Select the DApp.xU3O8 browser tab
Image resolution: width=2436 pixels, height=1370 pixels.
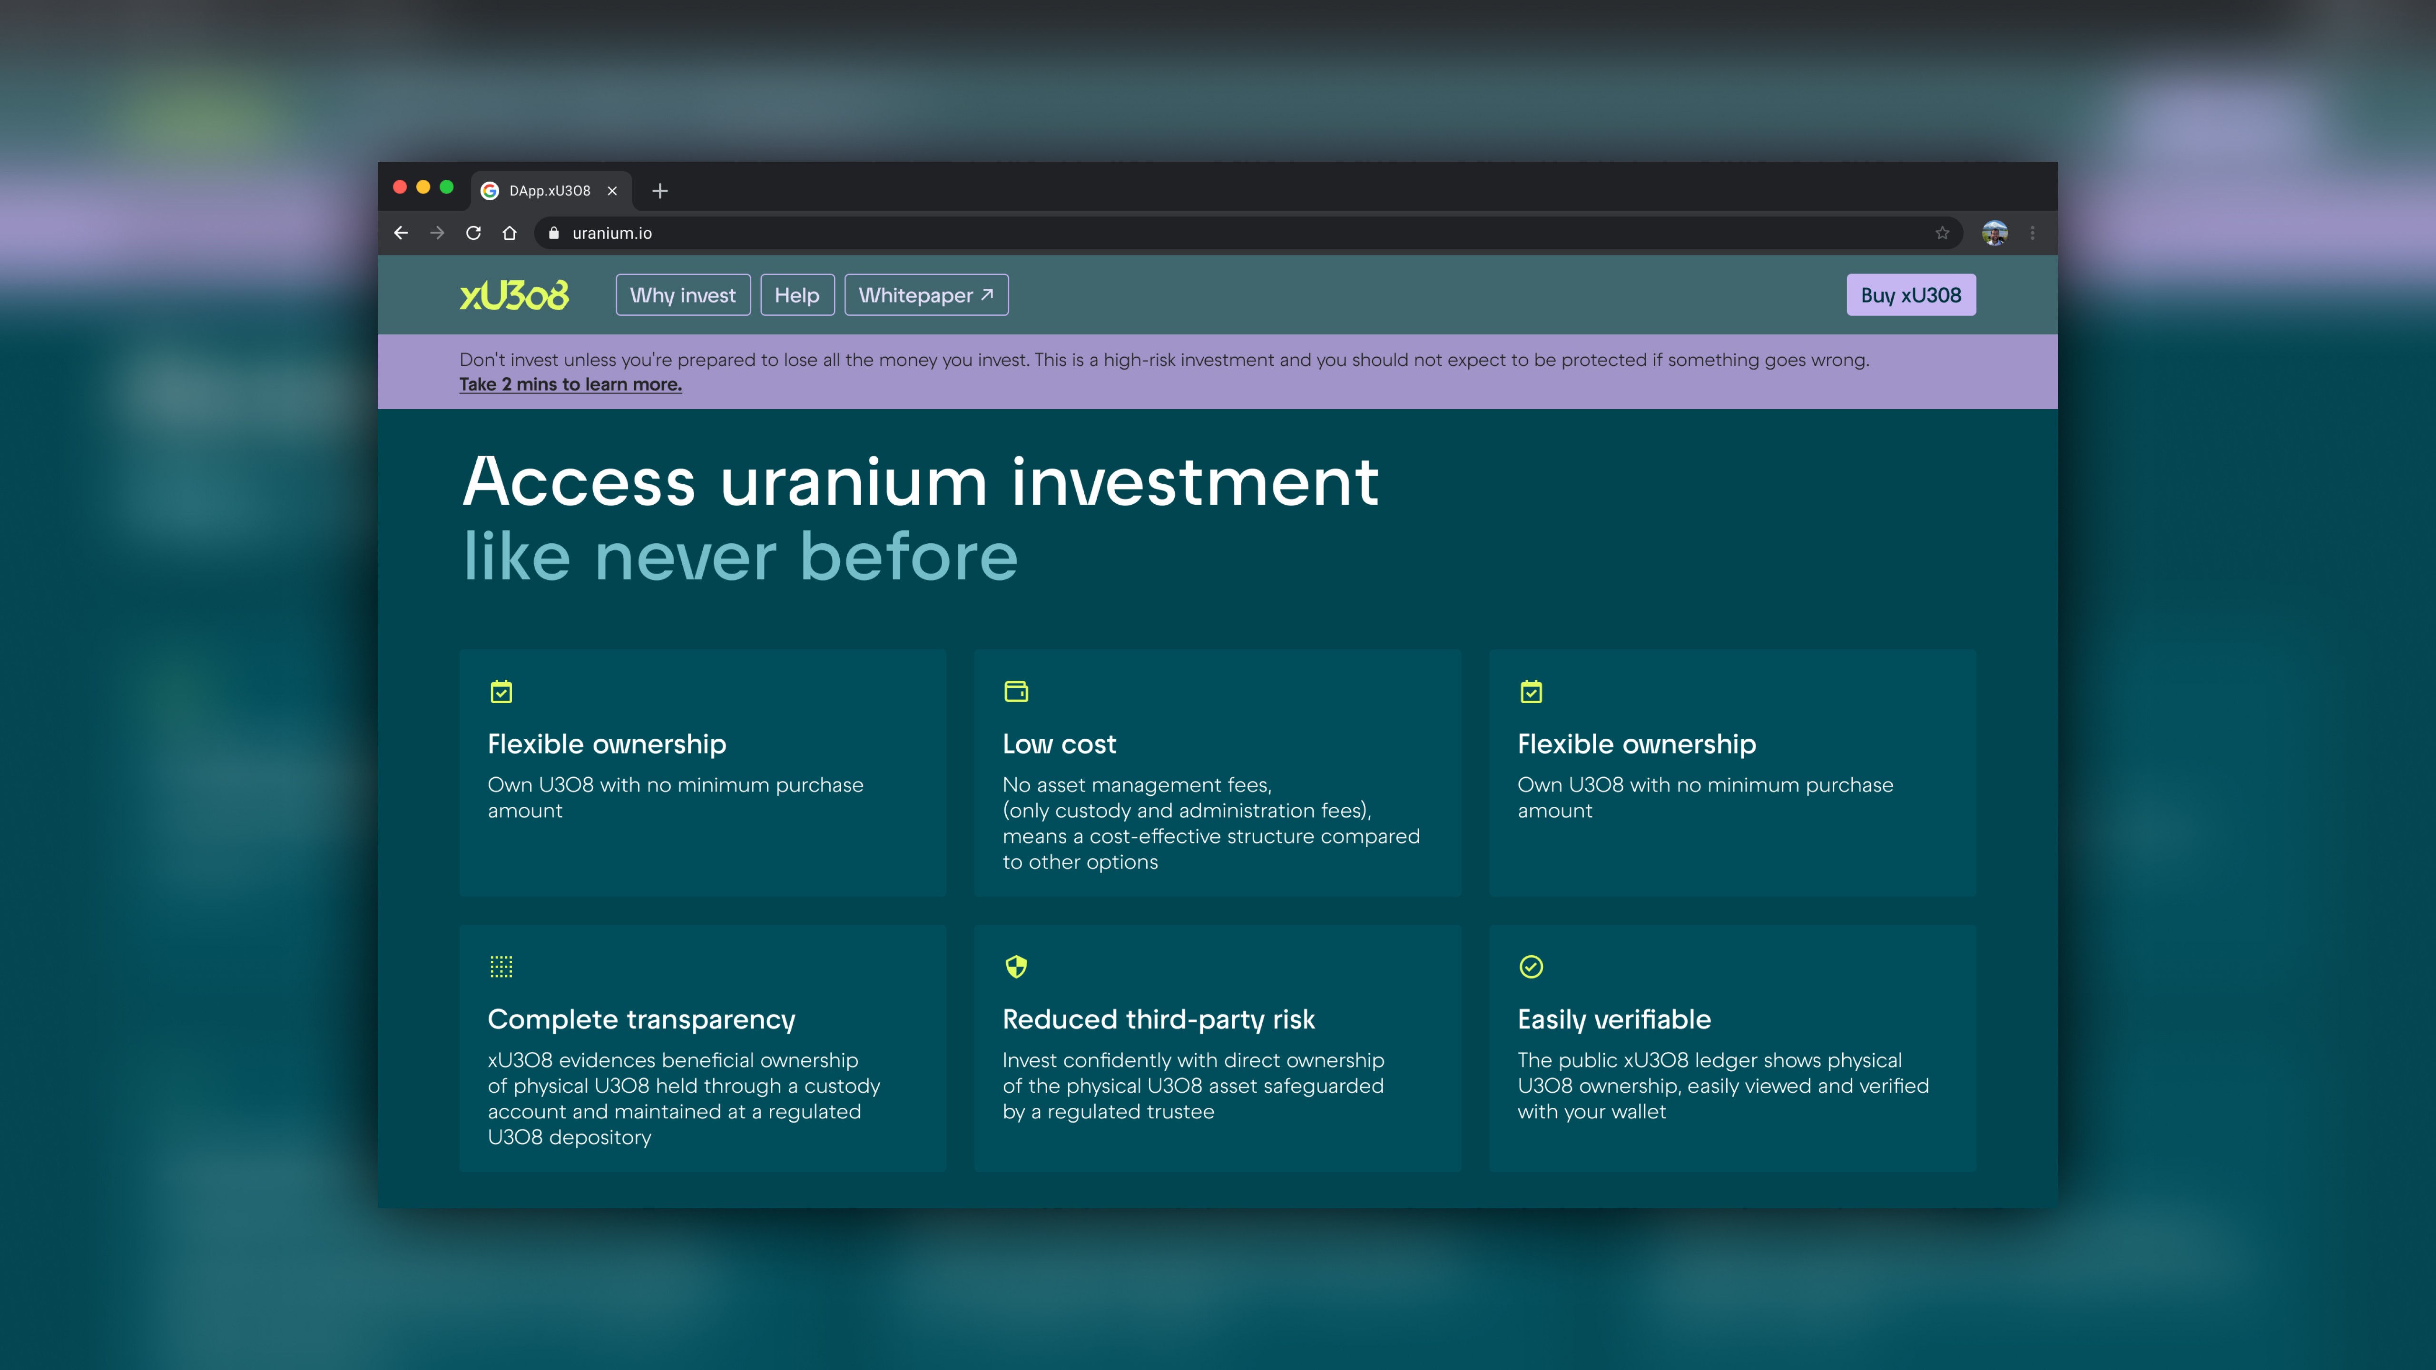point(549,190)
